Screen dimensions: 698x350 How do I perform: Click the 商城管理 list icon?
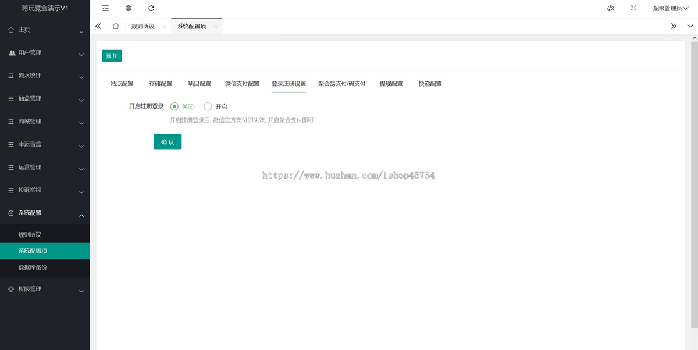coord(11,122)
